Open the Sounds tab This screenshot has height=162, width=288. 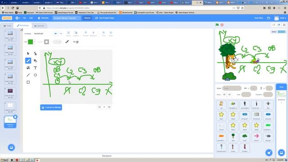coord(39,26)
